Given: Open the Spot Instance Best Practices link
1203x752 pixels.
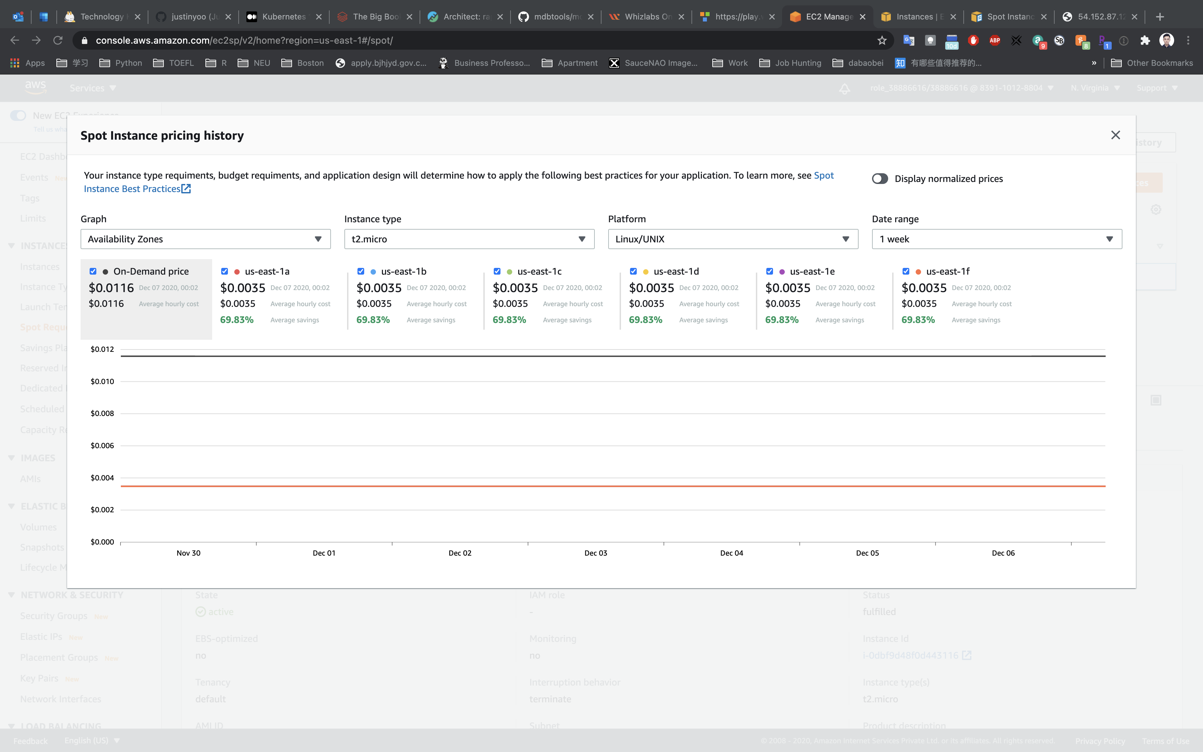Looking at the screenshot, I should coord(132,189).
